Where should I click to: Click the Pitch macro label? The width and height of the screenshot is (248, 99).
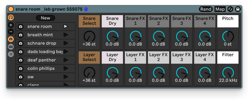coord(228,21)
